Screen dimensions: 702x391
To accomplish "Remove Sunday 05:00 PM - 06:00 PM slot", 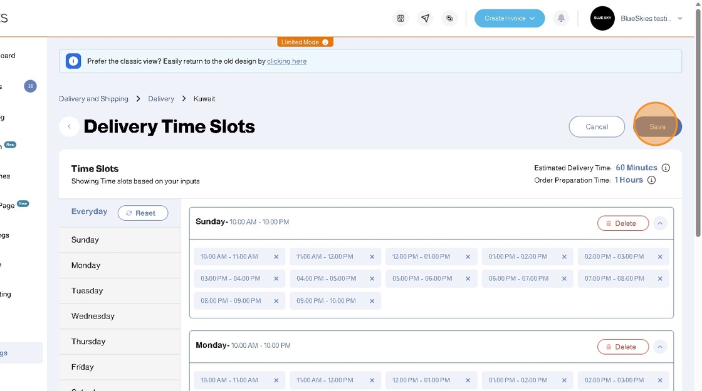I will tap(468, 279).
